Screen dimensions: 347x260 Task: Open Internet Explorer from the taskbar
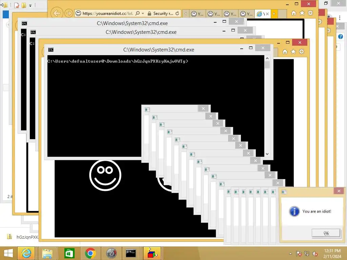(x=26, y=253)
